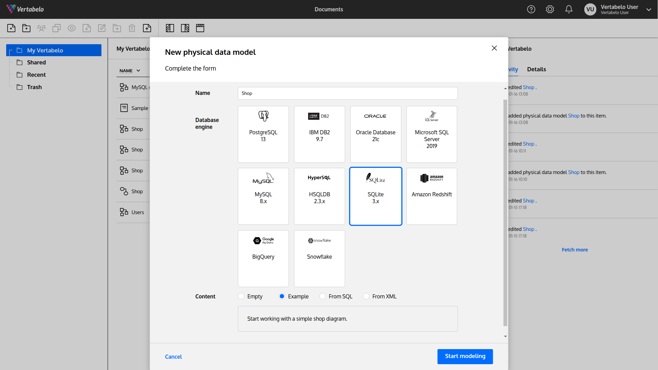Viewport: 658px width, 370px height.
Task: Collapse the My Vertabelo tree node
Action: [10, 51]
